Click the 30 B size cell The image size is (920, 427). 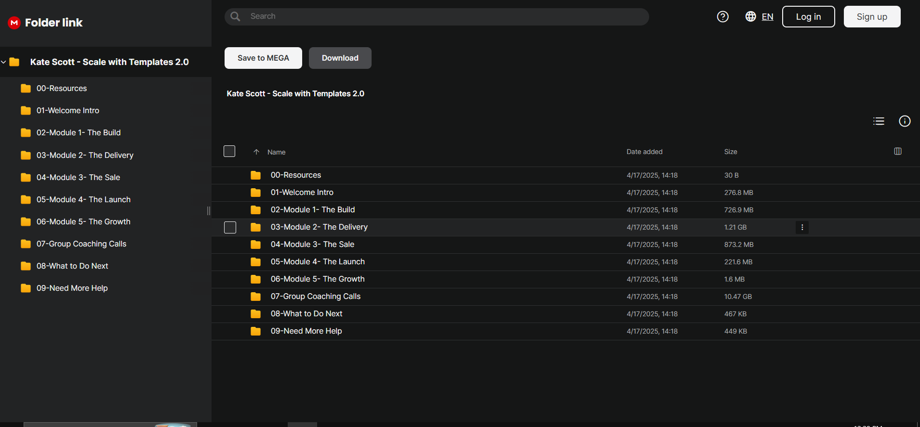click(732, 175)
